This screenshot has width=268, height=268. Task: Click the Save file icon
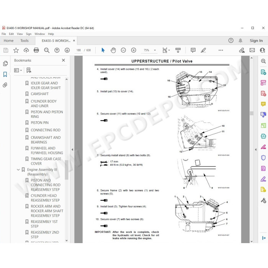[6, 50]
